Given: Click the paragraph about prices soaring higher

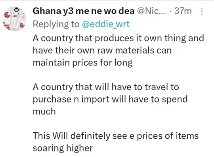Looking at the screenshot, I should pyautogui.click(x=116, y=142).
